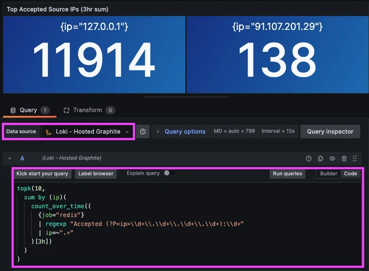This screenshot has width=369, height=271.
Task: Expand Query options section
Action: (181, 131)
